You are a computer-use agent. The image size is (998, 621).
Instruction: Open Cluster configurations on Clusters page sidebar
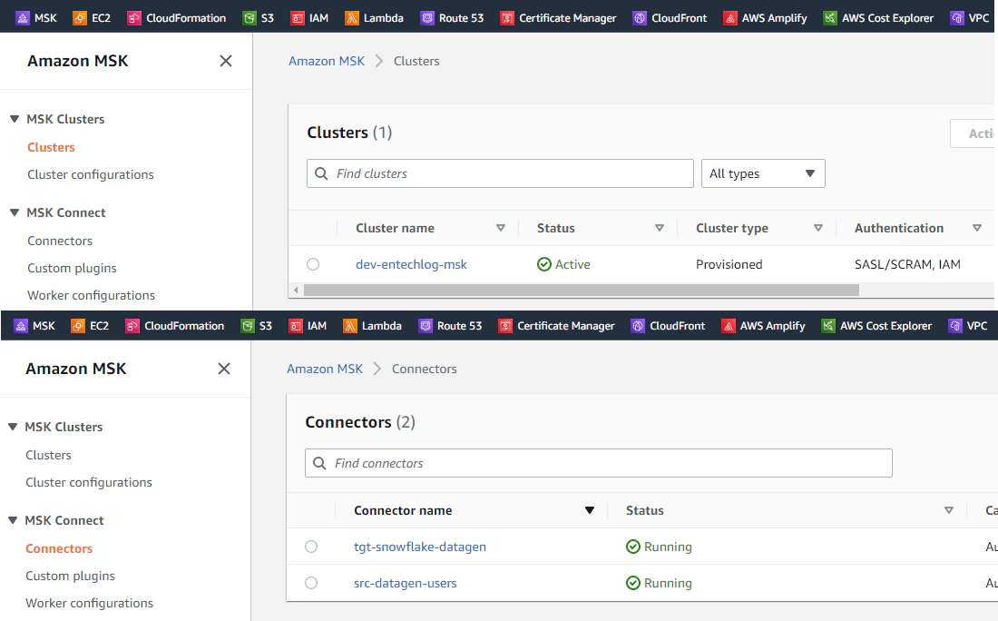[x=91, y=174]
